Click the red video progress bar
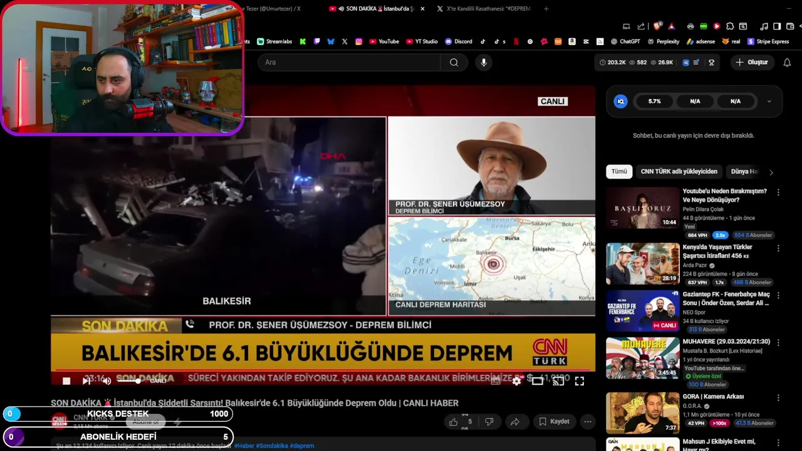The height and width of the screenshot is (451, 802). 323,370
